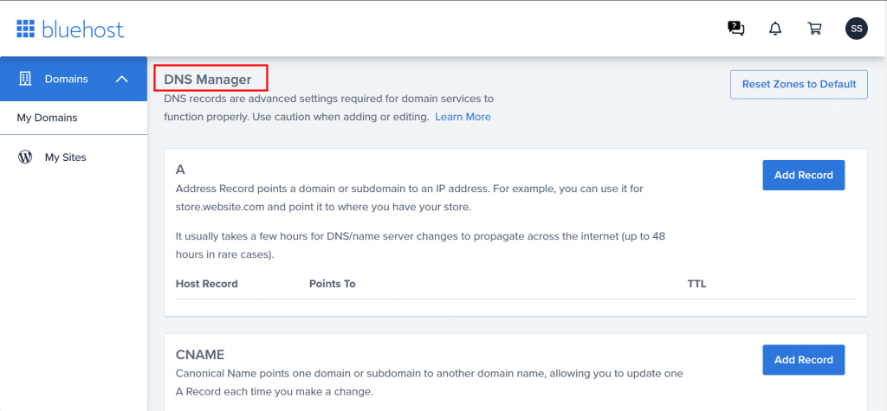This screenshot has height=411, width=887.
Task: Add Record in the A section
Action: [x=803, y=176]
